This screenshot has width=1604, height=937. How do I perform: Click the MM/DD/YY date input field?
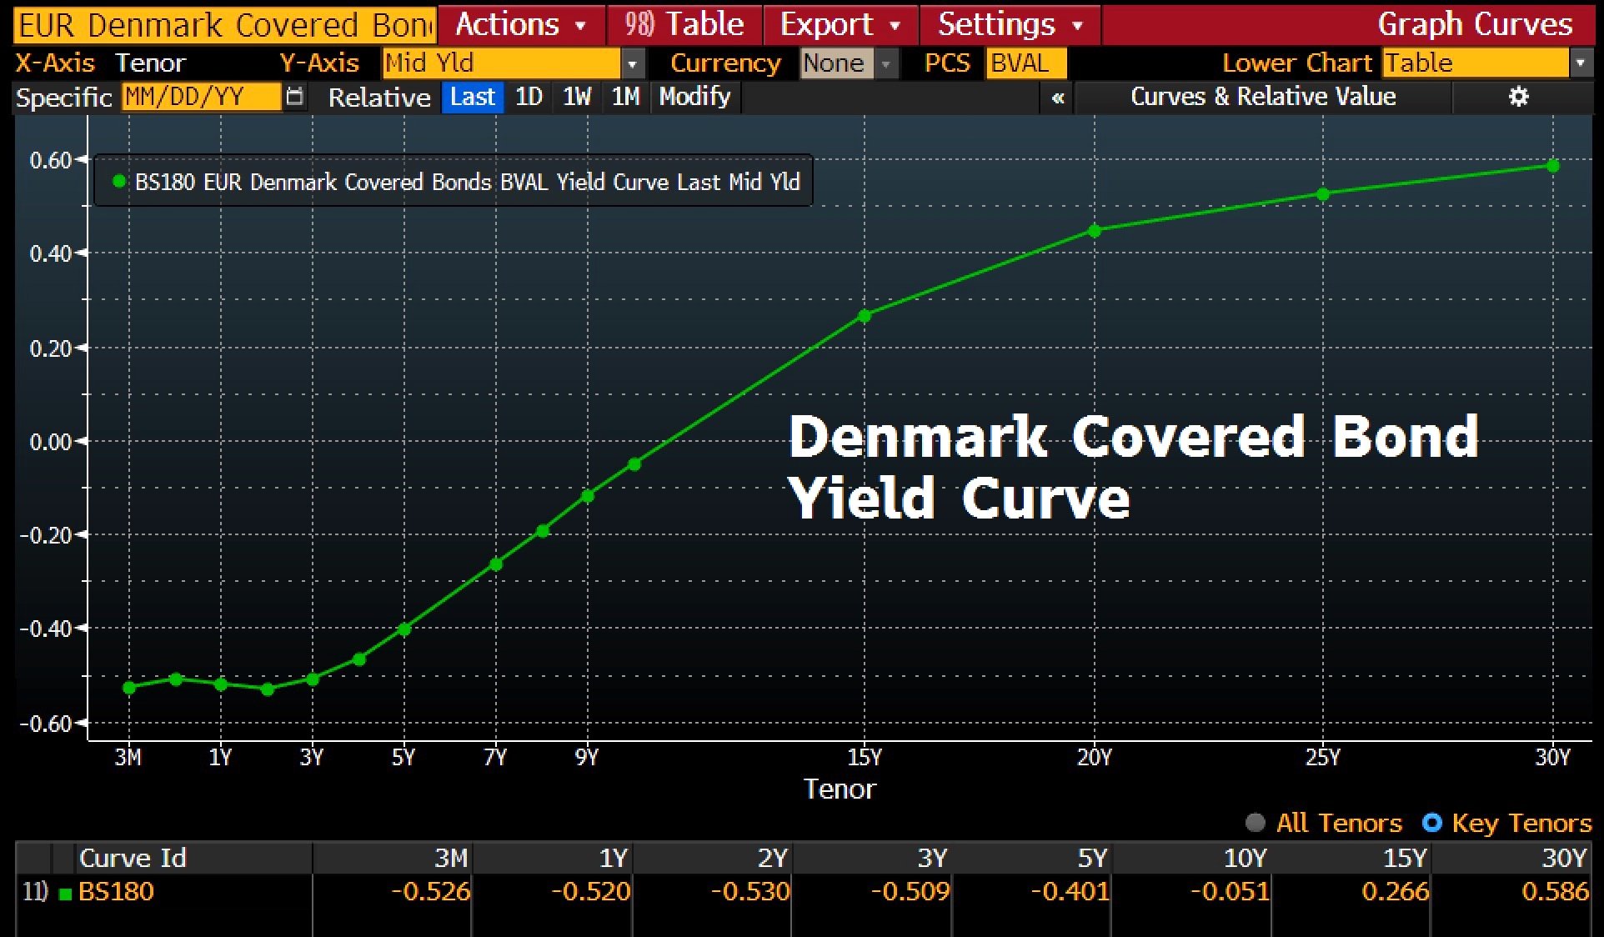click(x=200, y=97)
